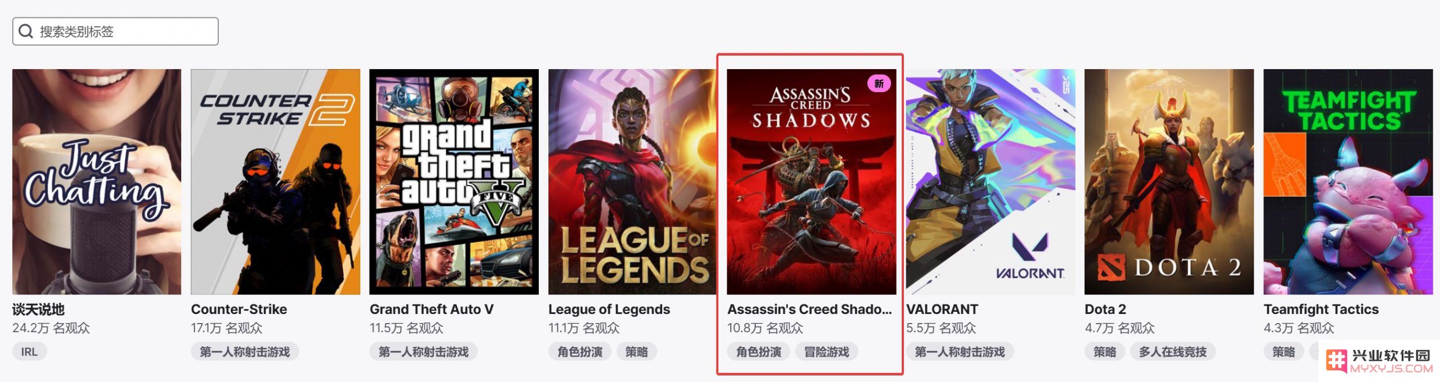Select the IRL tag under 谈天说地

(x=29, y=352)
